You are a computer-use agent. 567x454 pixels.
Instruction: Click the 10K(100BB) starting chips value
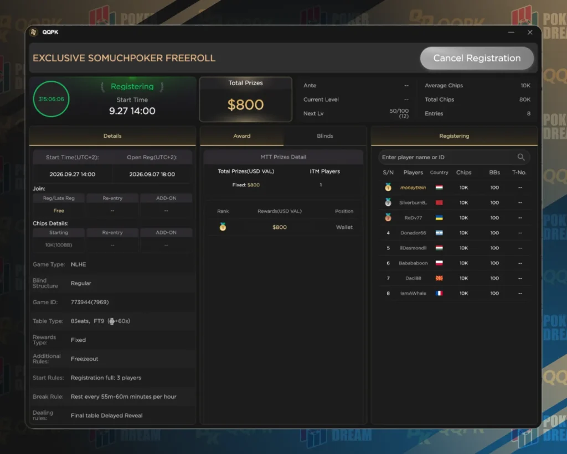pyautogui.click(x=59, y=245)
